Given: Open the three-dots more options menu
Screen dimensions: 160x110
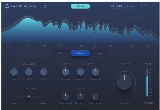Looking at the screenshot, I should [154, 6].
